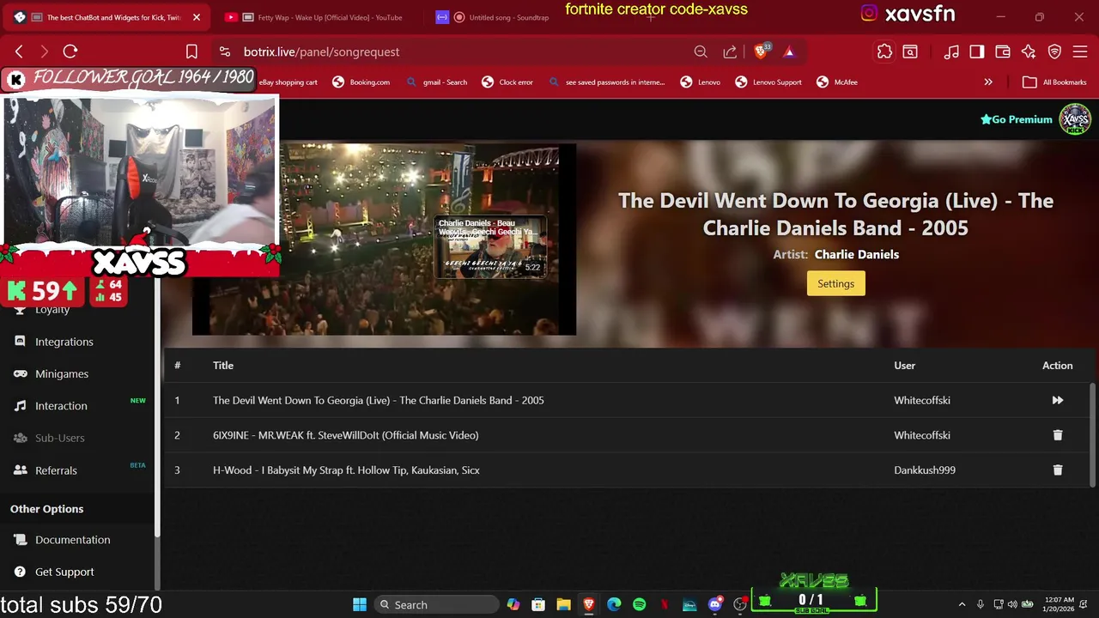The width and height of the screenshot is (1099, 618).
Task: Click the Title column header
Action: [x=223, y=366]
